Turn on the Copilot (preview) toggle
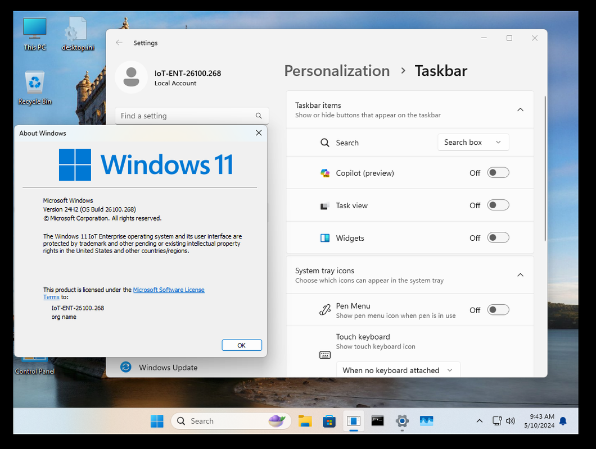596x449 pixels. click(x=498, y=173)
